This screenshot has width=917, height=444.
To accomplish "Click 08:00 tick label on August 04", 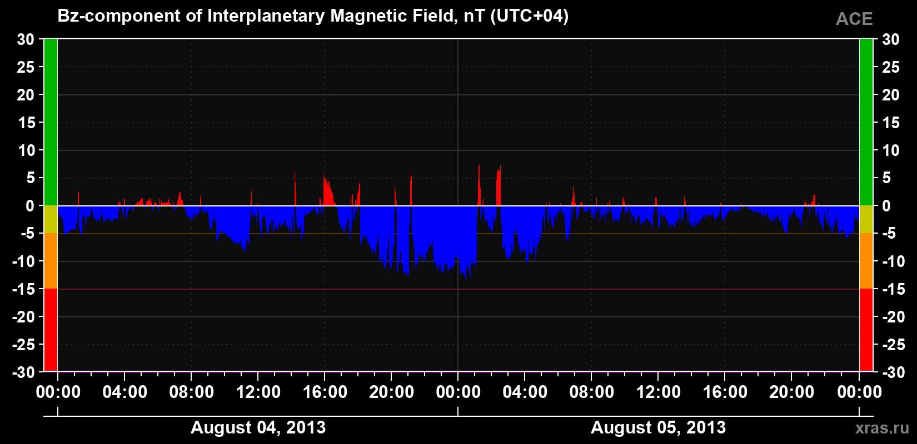I will tap(192, 392).
